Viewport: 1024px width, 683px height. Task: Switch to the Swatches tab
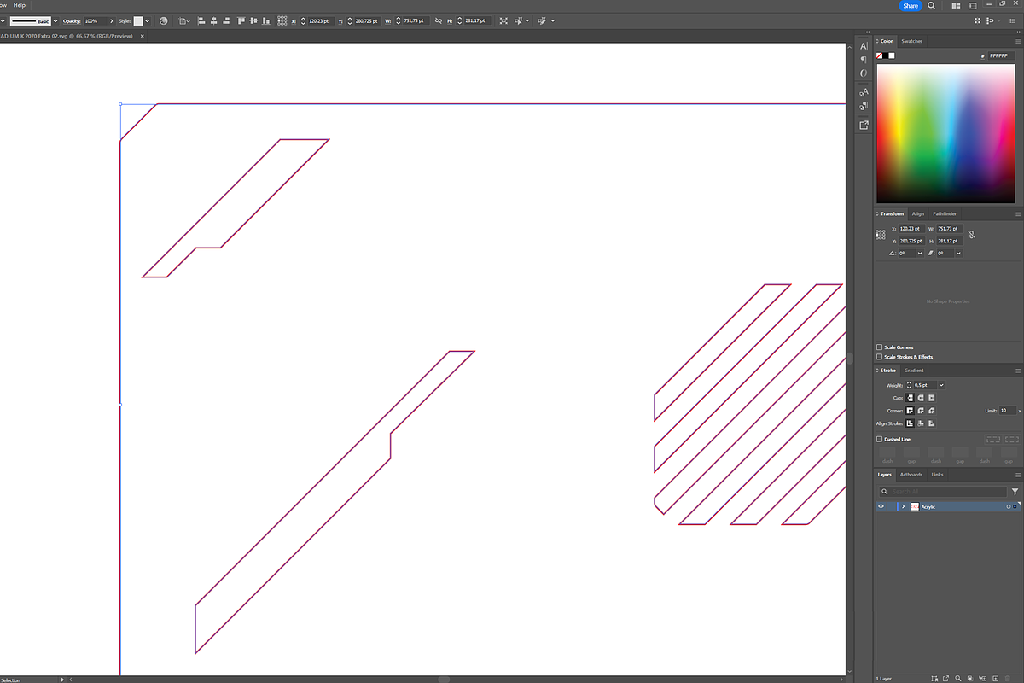point(912,41)
